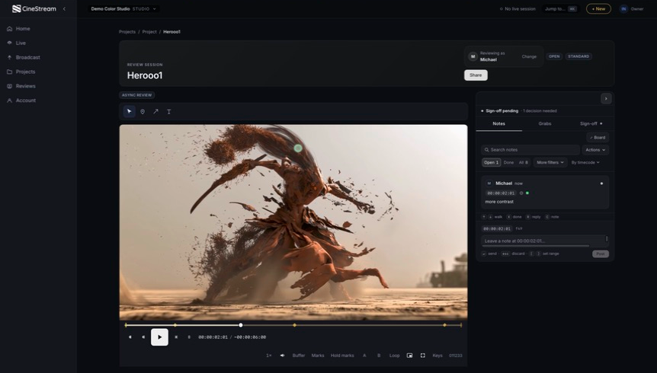The width and height of the screenshot is (657, 373).
Task: Click the ASYNC REVIEW tag
Action: (x=136, y=95)
